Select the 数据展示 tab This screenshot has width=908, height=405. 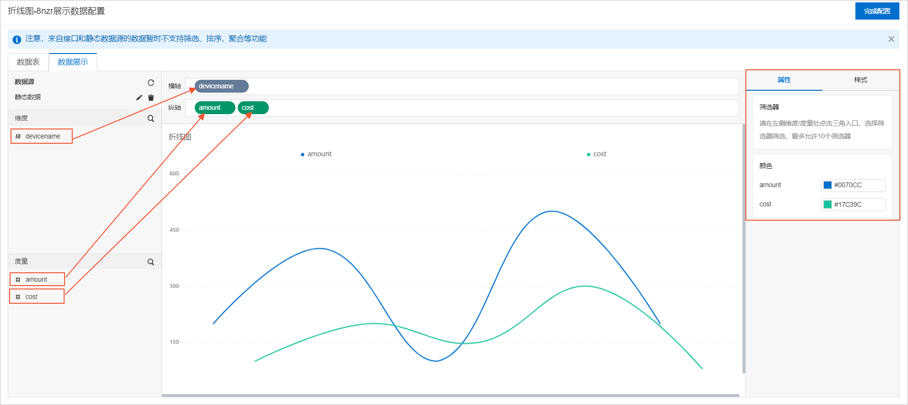coord(73,62)
